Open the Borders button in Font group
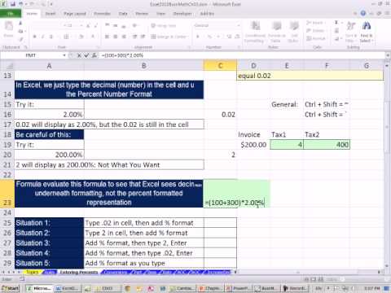Viewport: 391px width, 293px height. pos(66,37)
